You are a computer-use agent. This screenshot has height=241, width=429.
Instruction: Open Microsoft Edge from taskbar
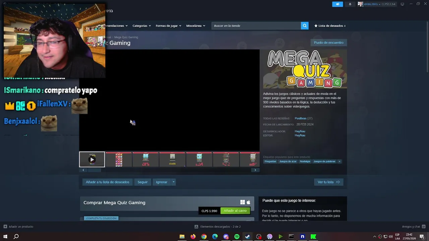[x=215, y=237]
